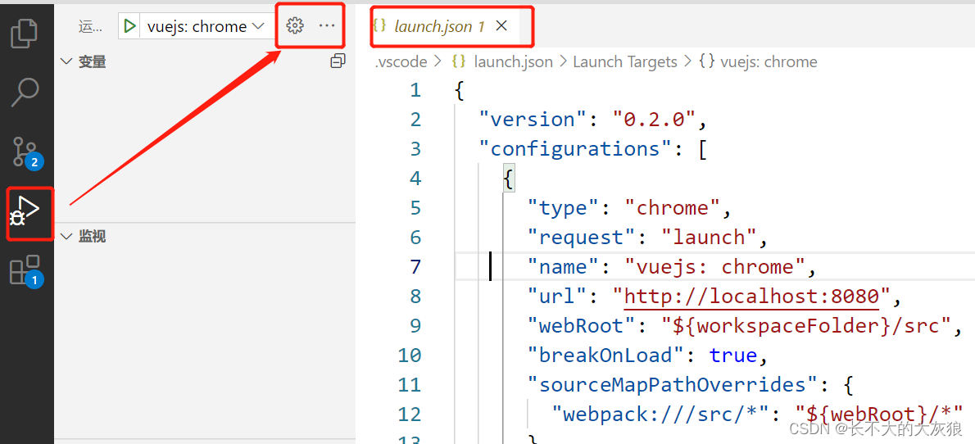Click .vscode in the breadcrumb
Image resolution: width=975 pixels, height=444 pixels.
pos(401,61)
